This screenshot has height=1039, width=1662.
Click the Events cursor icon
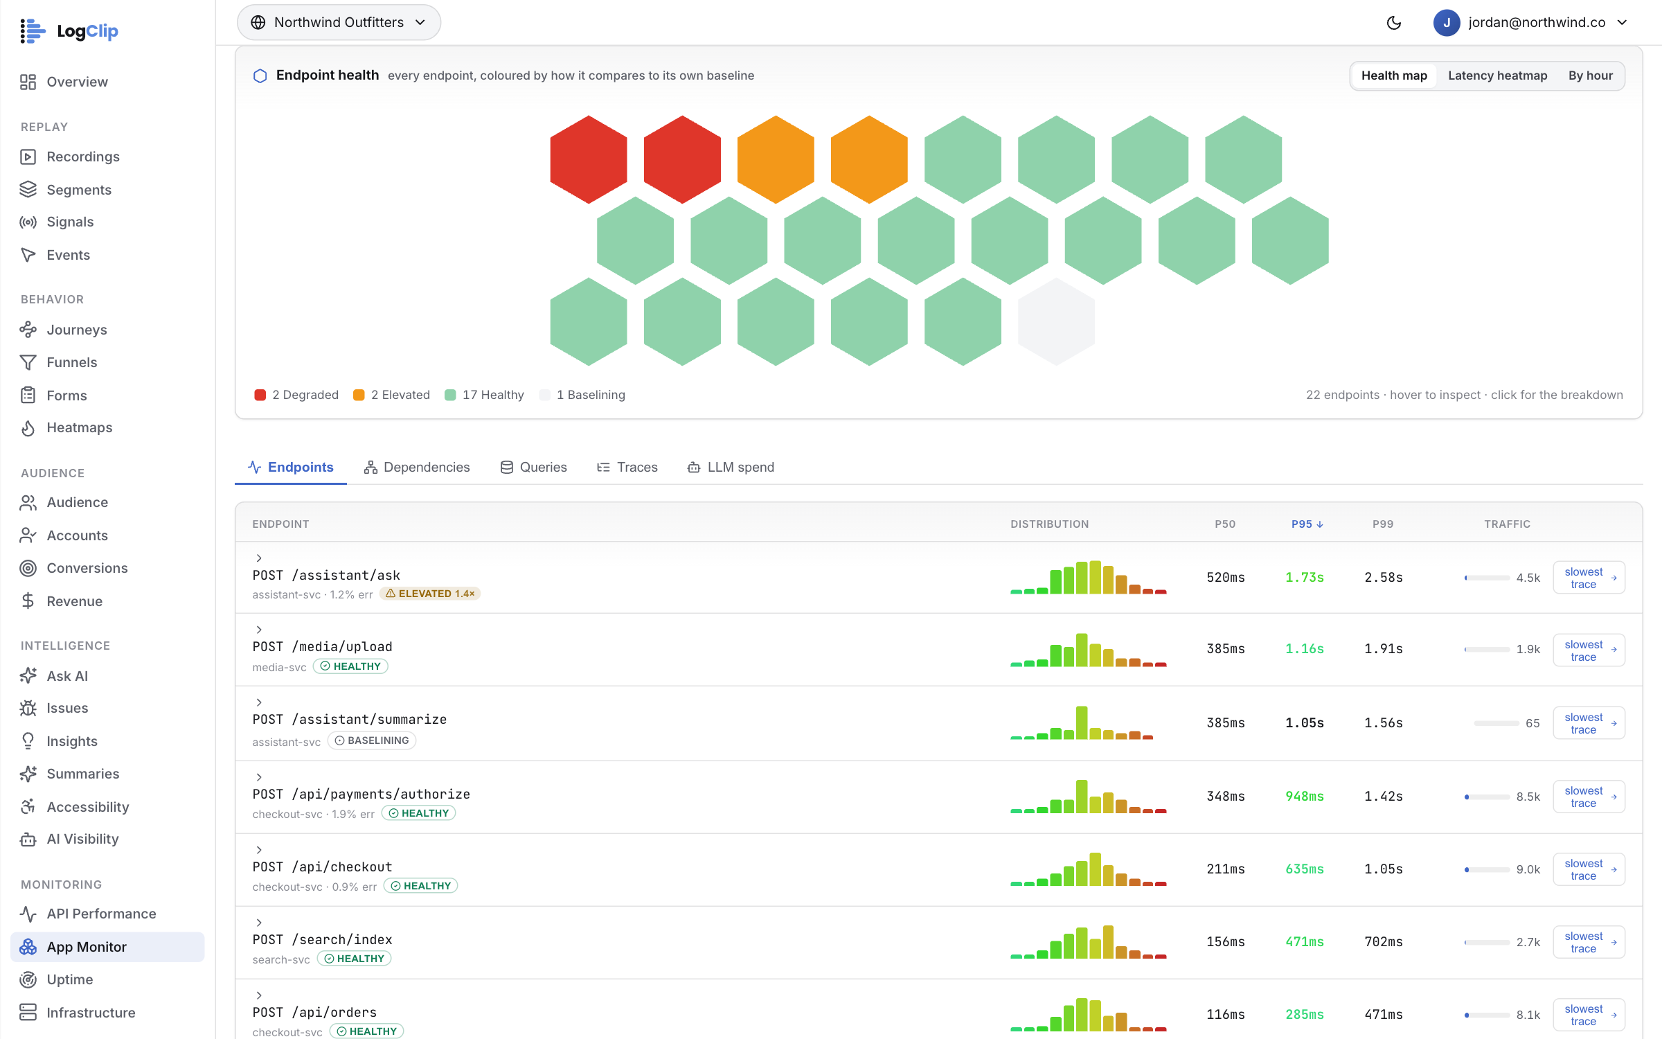pos(28,255)
